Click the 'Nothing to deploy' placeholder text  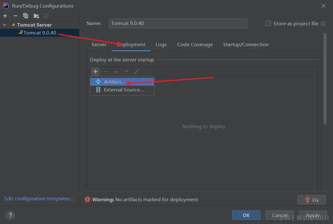coord(204,127)
